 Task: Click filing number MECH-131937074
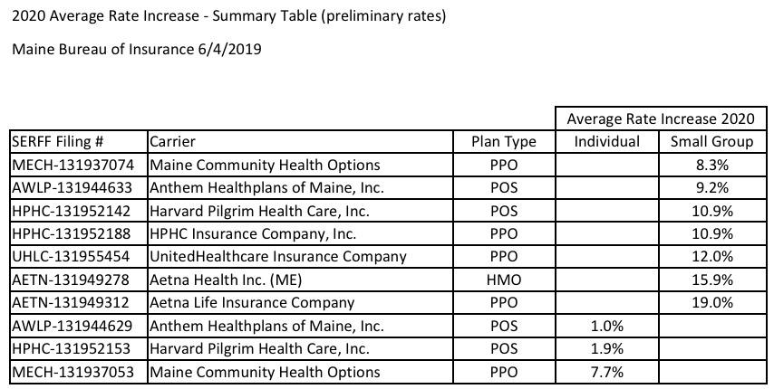coord(72,165)
